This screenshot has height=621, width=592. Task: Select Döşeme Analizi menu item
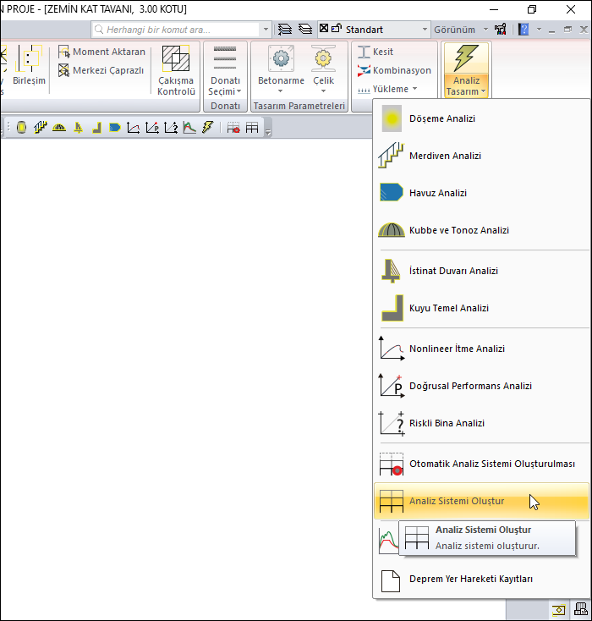481,118
